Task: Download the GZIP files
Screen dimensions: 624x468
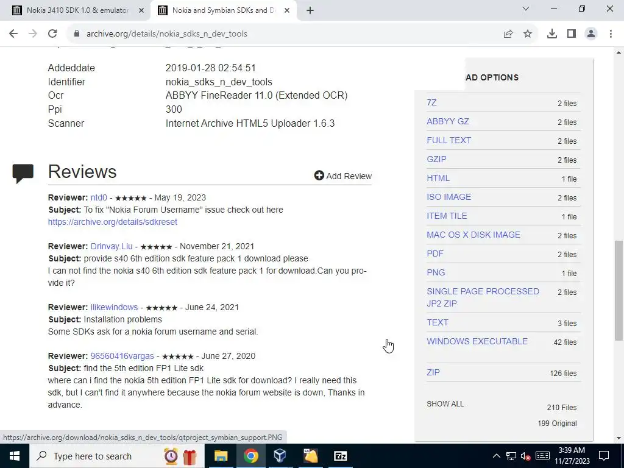Action: point(436,159)
